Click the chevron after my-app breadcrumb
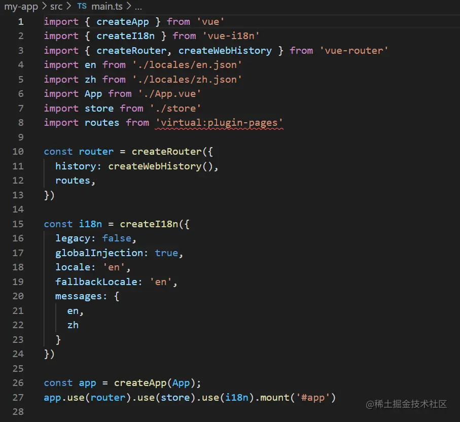Viewport: 460px width, 422px height. click(44, 6)
